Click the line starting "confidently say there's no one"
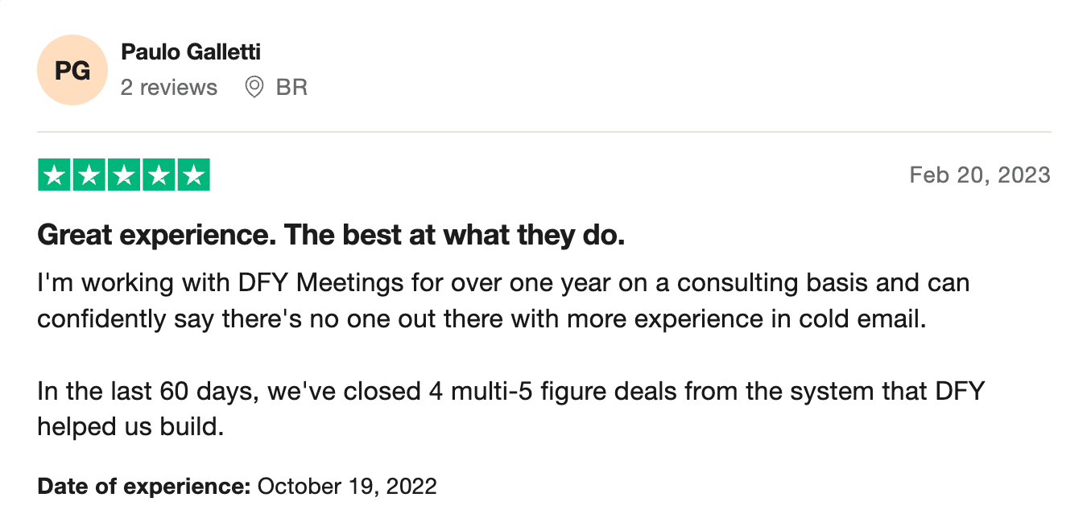 point(482,319)
